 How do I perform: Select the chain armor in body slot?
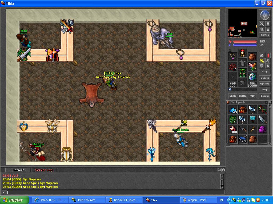click(x=243, y=63)
